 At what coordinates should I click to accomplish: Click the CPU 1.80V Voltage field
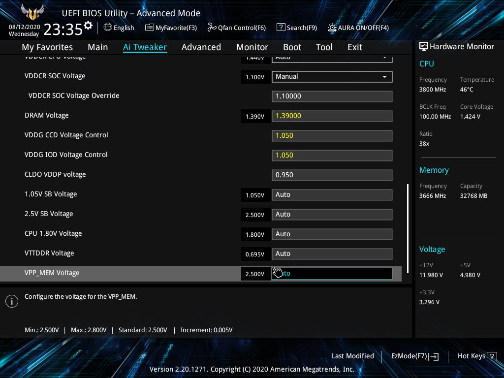[332, 234]
